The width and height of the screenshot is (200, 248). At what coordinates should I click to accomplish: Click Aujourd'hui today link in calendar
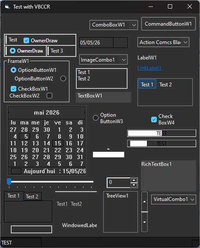(x=55, y=171)
